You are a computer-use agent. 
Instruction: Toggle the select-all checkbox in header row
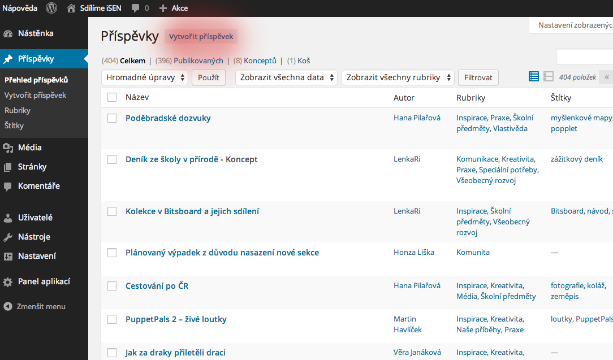click(112, 97)
